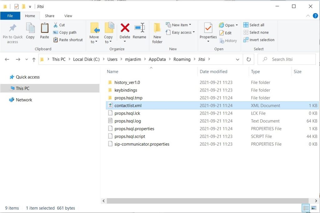
Task: Expand the Easy access dropdown
Action: point(180,32)
